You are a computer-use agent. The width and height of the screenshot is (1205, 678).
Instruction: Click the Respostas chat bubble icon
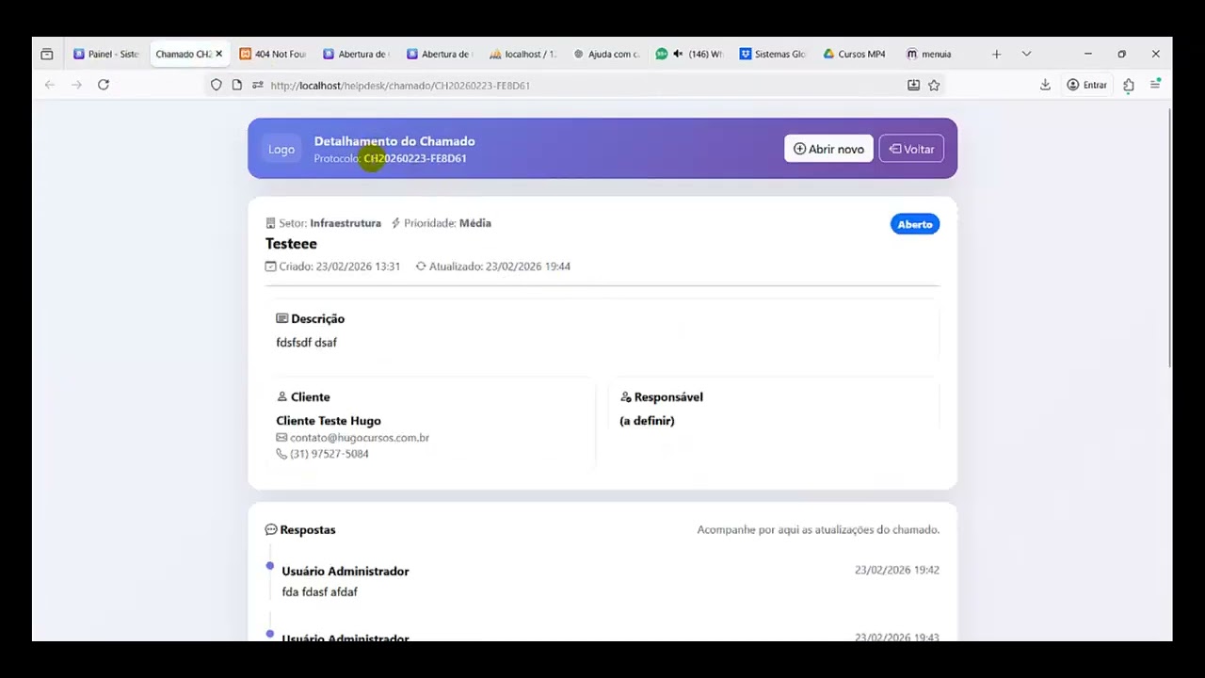[271, 529]
